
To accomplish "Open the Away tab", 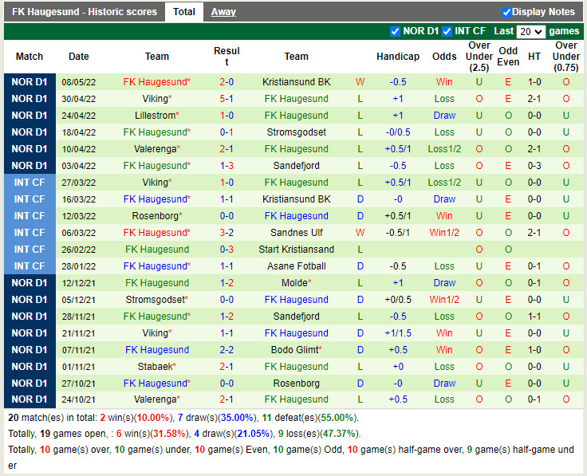I will click(x=223, y=12).
